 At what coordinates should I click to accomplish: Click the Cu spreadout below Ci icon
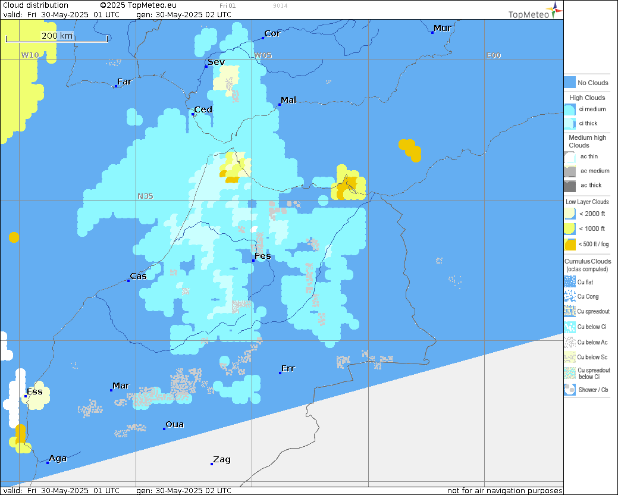[569, 373]
